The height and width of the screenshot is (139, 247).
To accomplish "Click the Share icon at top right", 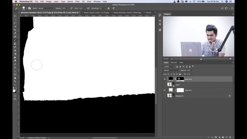I will (232, 8).
